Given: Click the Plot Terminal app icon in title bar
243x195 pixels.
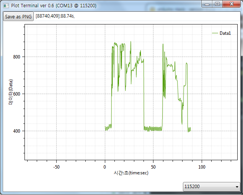Looking at the screenshot, I should tap(6, 6).
